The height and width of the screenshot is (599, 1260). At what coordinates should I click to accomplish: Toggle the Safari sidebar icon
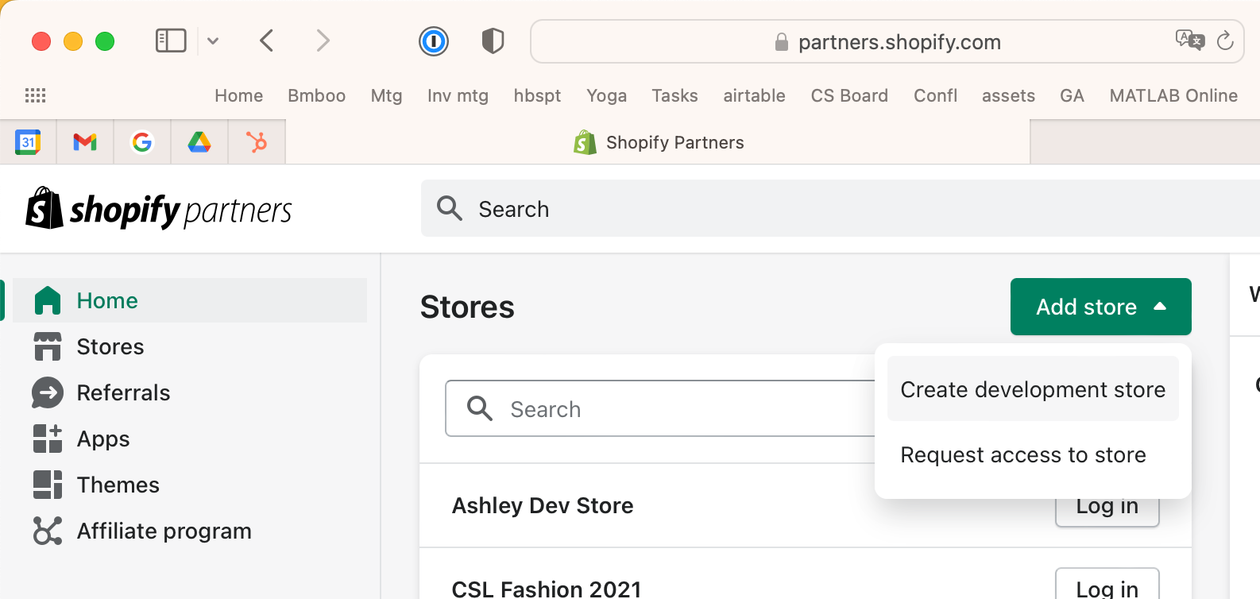pyautogui.click(x=171, y=41)
